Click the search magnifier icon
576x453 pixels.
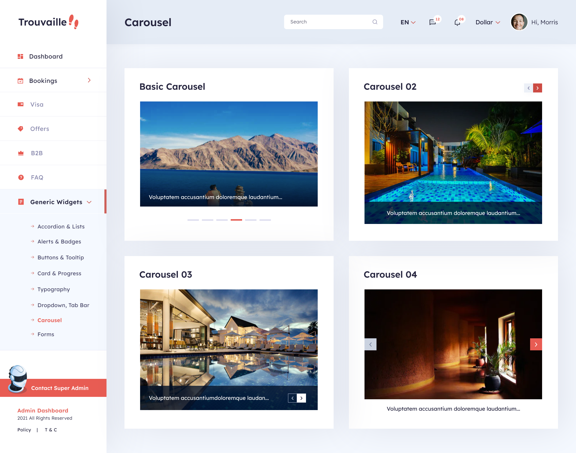click(x=375, y=22)
